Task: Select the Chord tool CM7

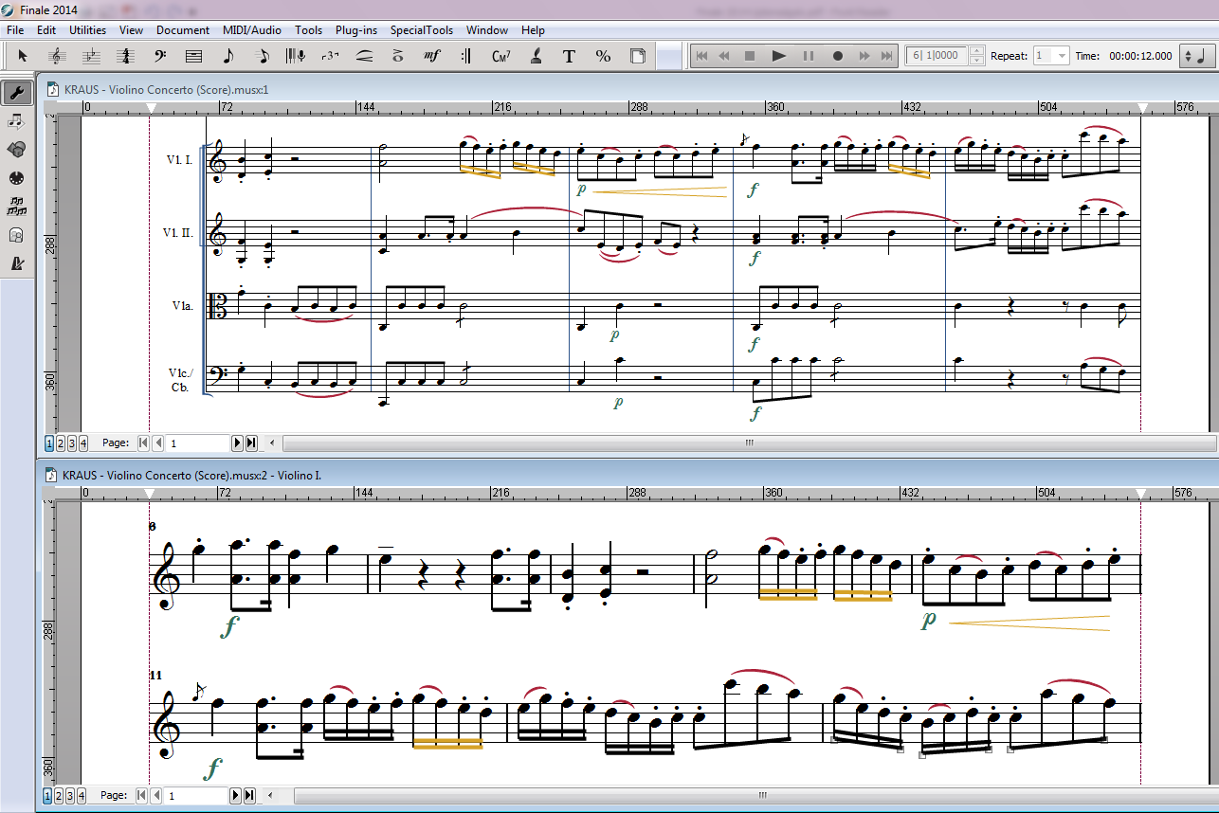Action: click(500, 56)
